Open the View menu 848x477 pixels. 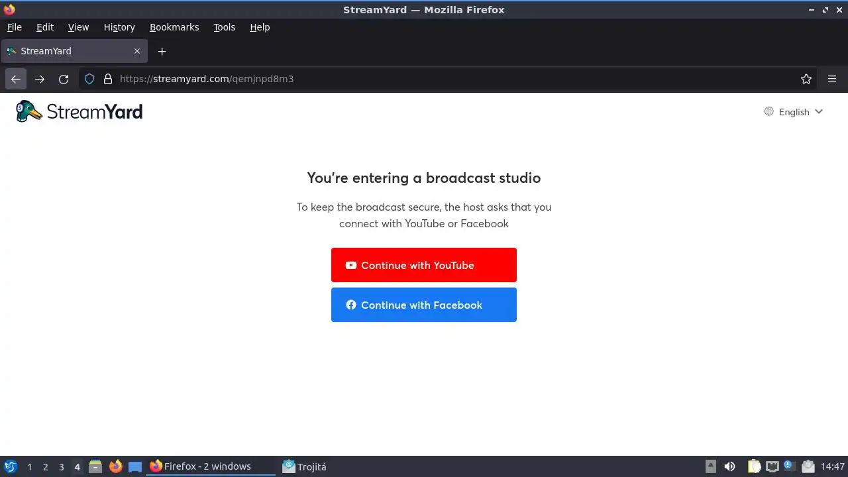(x=78, y=27)
